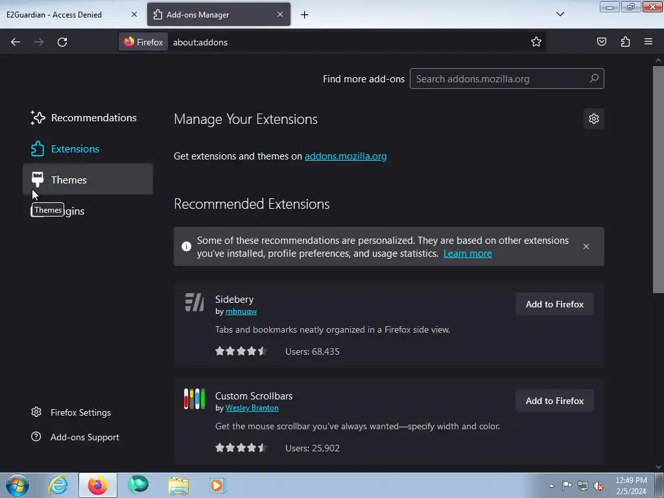The image size is (664, 498).
Task: Open the Extensions toolbar puzzle icon
Action: [x=625, y=41]
